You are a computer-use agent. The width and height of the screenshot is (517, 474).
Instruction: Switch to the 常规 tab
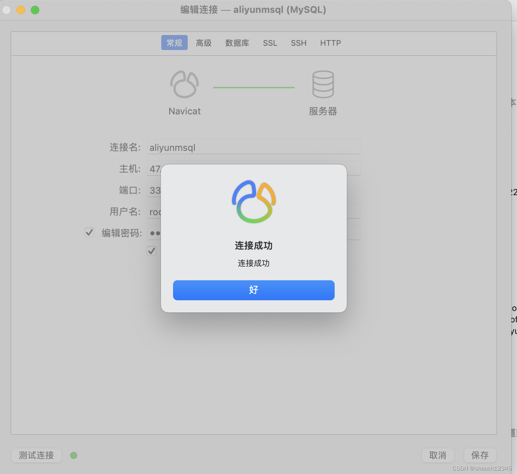click(174, 43)
